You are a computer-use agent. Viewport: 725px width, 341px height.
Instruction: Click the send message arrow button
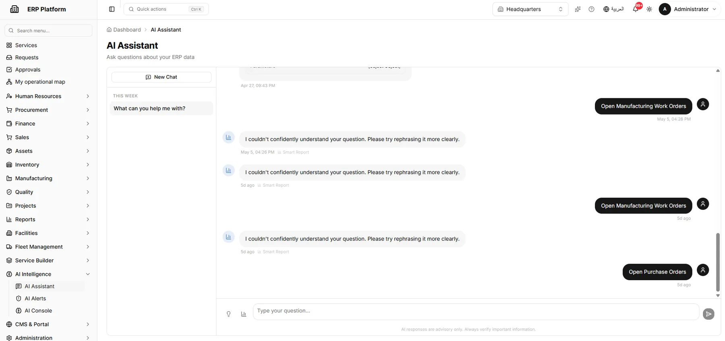[708, 314]
